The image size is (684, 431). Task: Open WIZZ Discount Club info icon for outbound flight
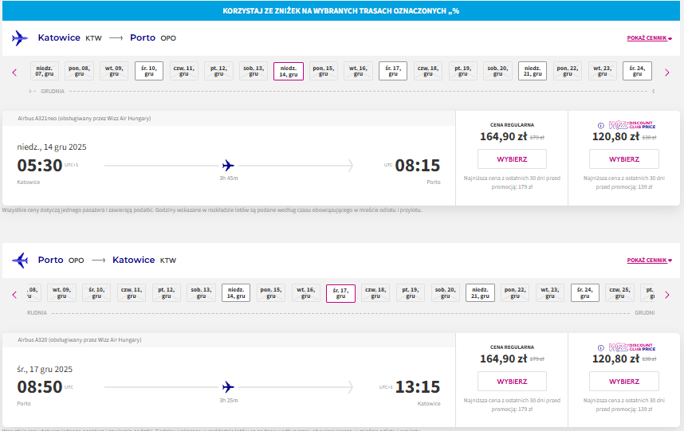[x=600, y=126]
